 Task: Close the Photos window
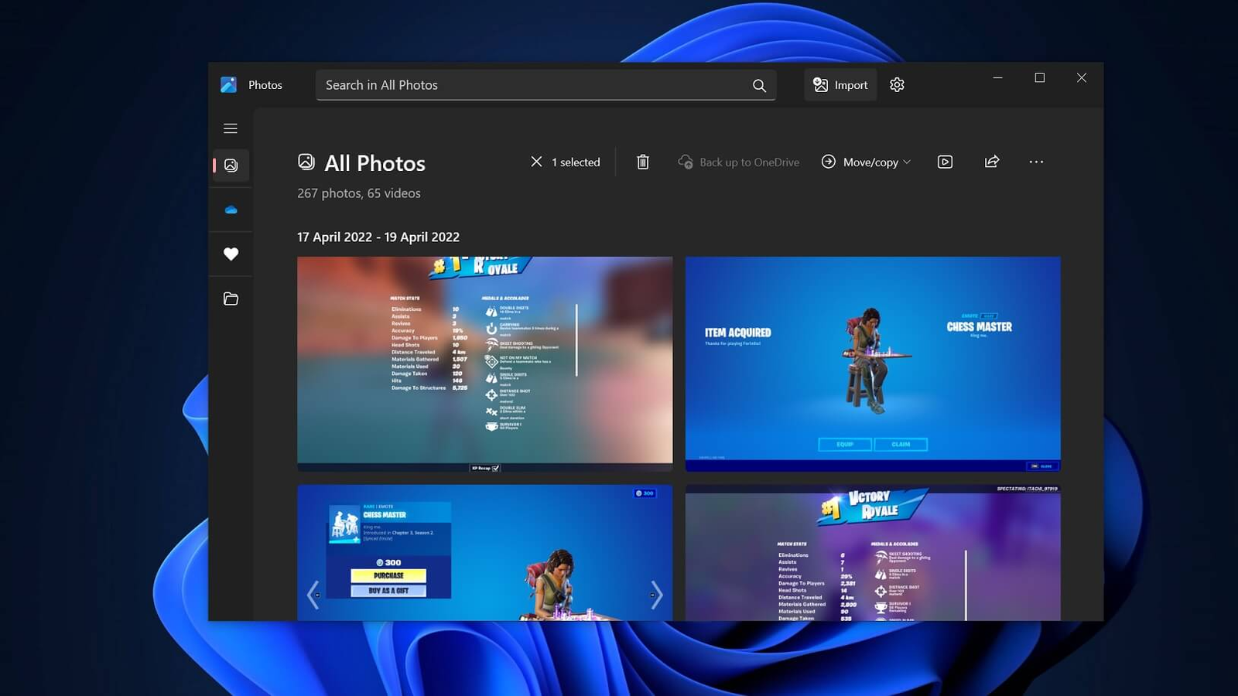(1082, 77)
